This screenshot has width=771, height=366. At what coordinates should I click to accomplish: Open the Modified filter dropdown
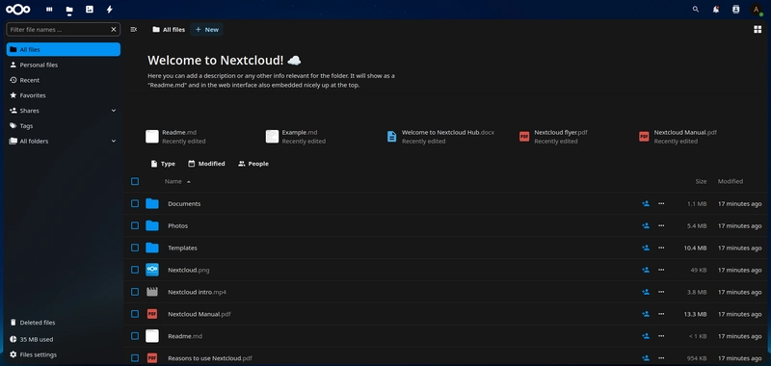pos(206,164)
